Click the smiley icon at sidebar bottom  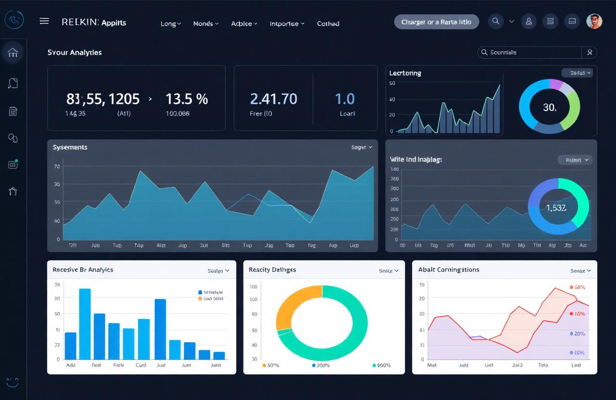[x=13, y=382]
